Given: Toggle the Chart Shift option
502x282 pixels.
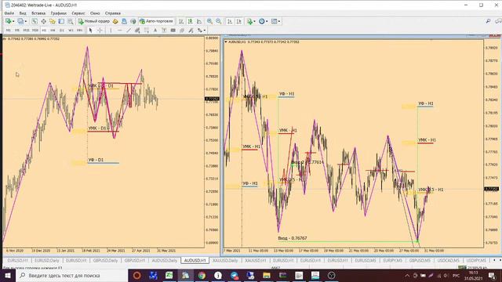Looking at the screenshot, I should [x=238, y=21].
